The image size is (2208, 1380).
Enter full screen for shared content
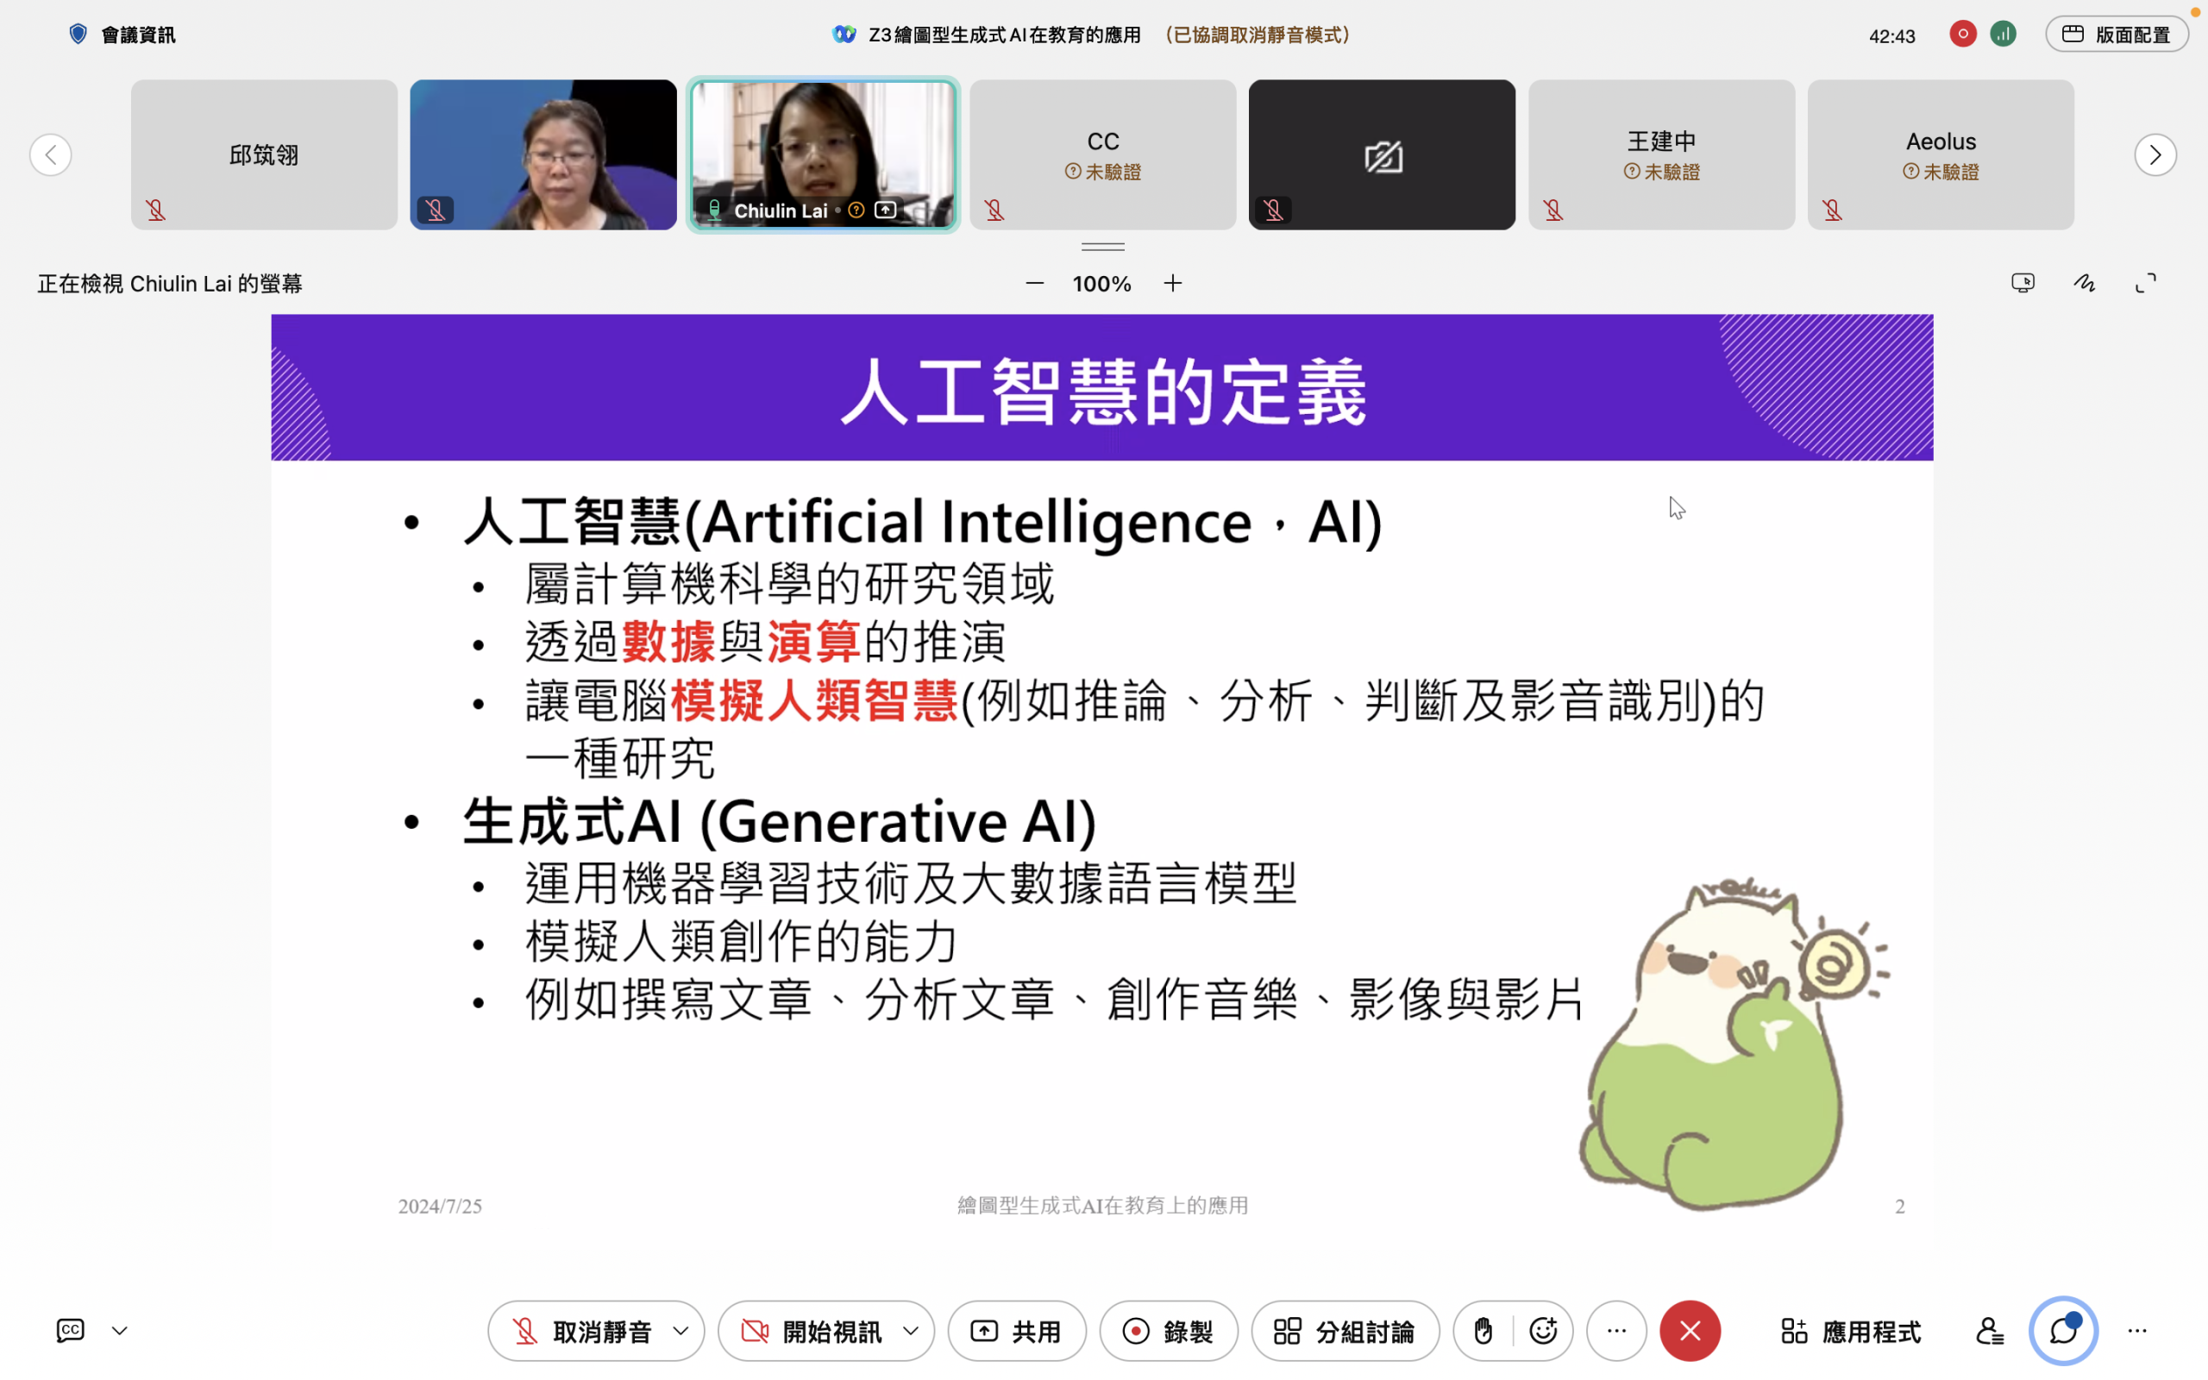pos(2146,283)
